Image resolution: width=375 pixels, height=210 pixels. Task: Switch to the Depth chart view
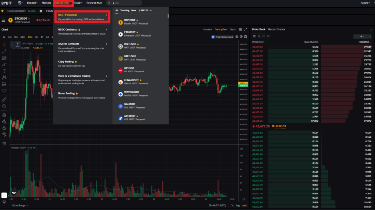pyautogui.click(x=233, y=29)
